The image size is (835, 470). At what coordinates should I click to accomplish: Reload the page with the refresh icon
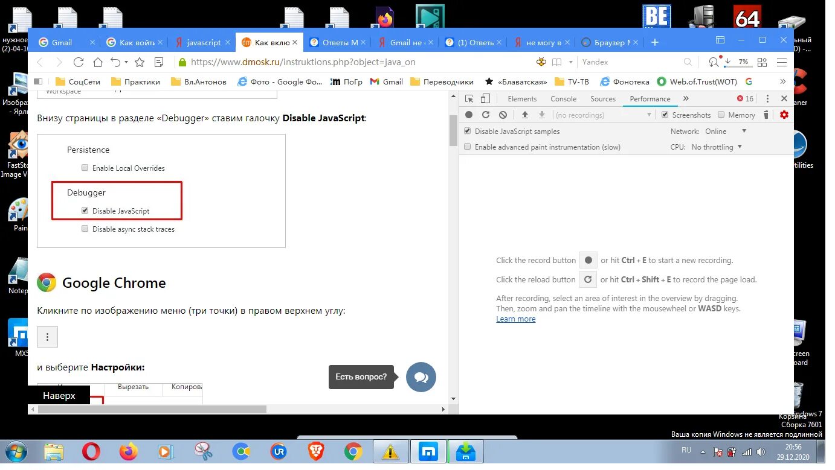[78, 62]
